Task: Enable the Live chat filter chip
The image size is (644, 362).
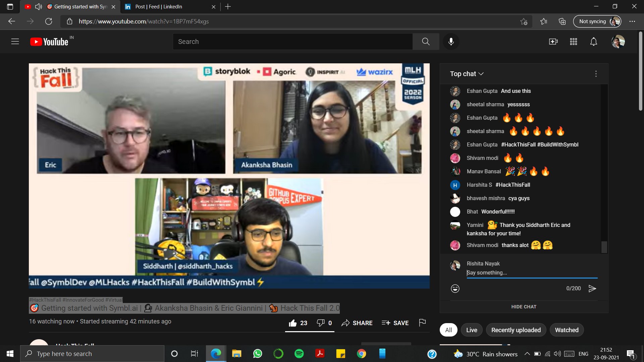Action: 471,330
